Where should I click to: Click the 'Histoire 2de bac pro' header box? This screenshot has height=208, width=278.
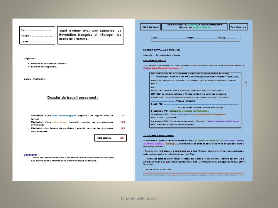coord(150,27)
